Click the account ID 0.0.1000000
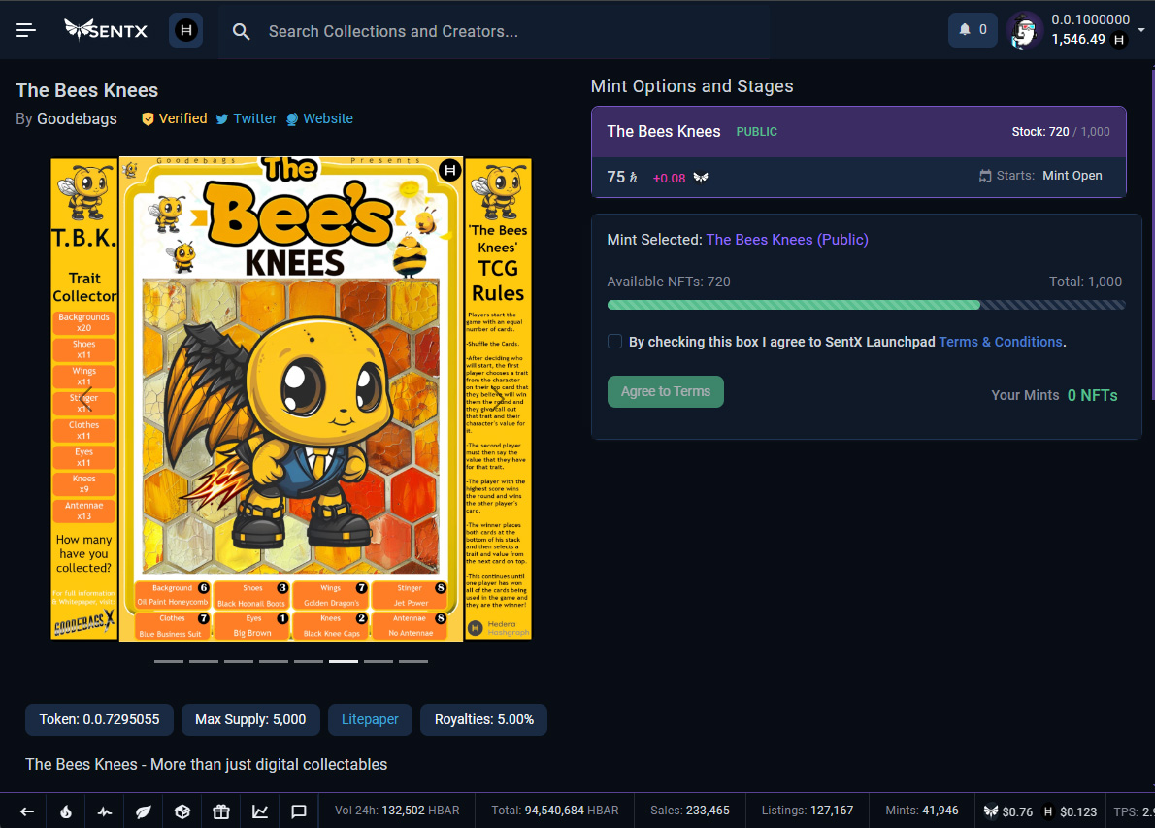Image resolution: width=1155 pixels, height=828 pixels. [1090, 19]
